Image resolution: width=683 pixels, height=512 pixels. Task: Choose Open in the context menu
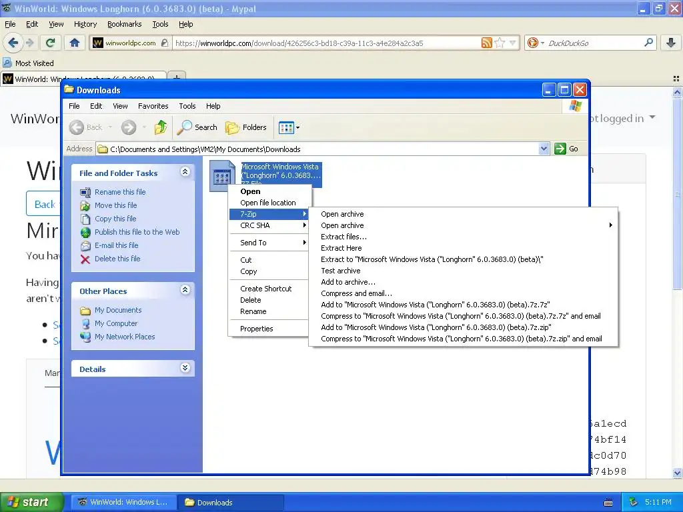268,191
